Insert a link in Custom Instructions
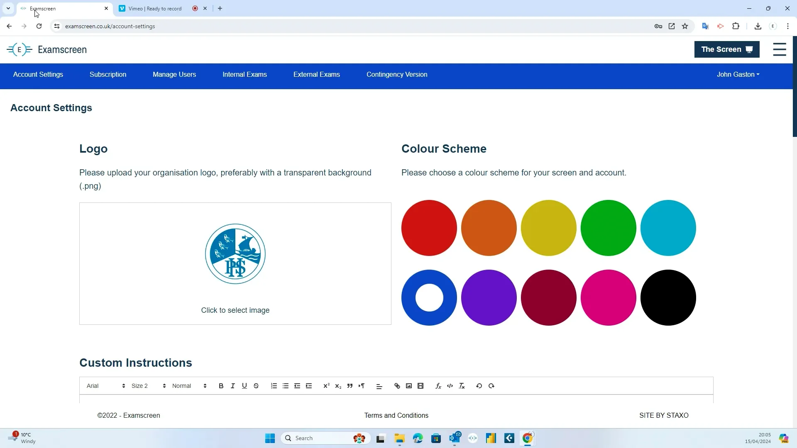Screen dimensions: 797x448 [397, 386]
